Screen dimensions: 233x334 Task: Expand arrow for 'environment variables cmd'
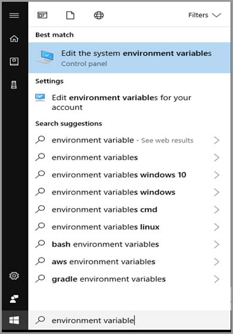pos(216,209)
